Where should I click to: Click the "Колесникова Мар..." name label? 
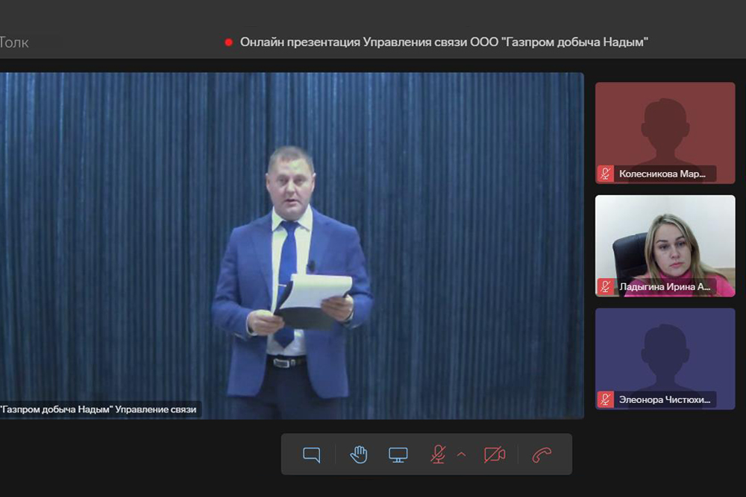pos(662,174)
